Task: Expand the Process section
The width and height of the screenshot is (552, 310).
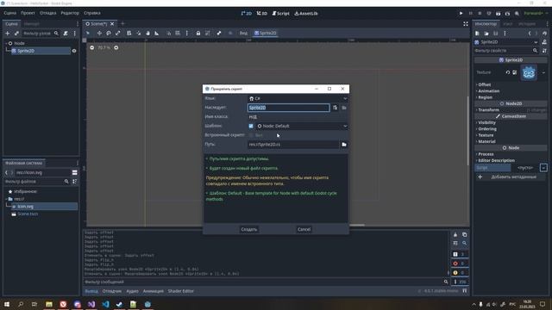Action: (486, 154)
